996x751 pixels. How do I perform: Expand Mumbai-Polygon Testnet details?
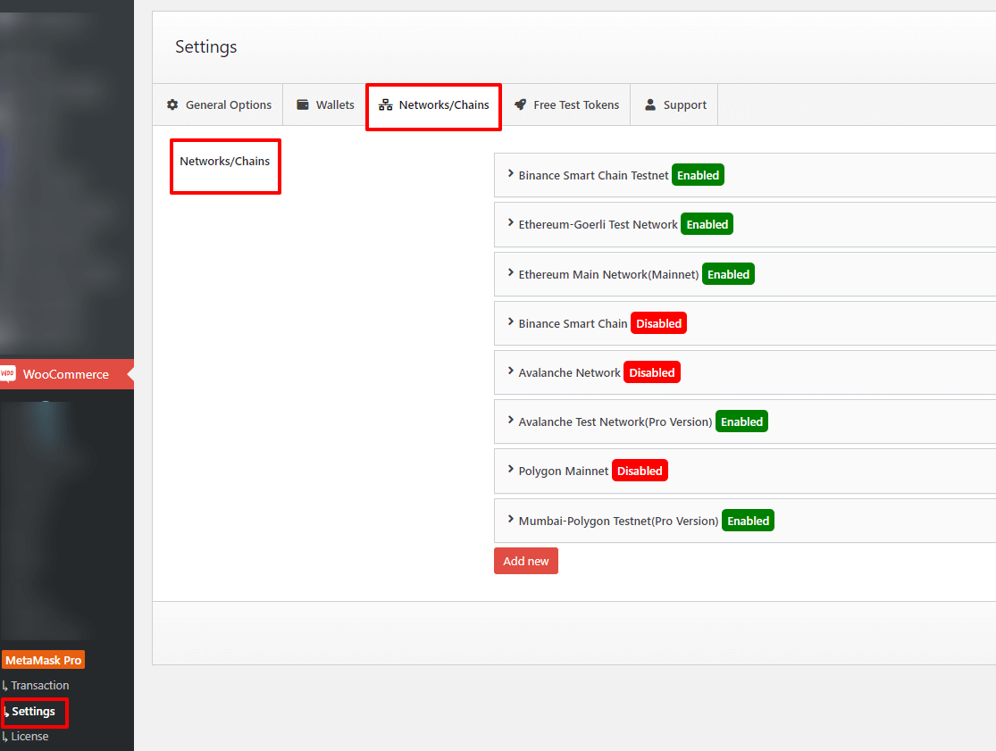[510, 520]
